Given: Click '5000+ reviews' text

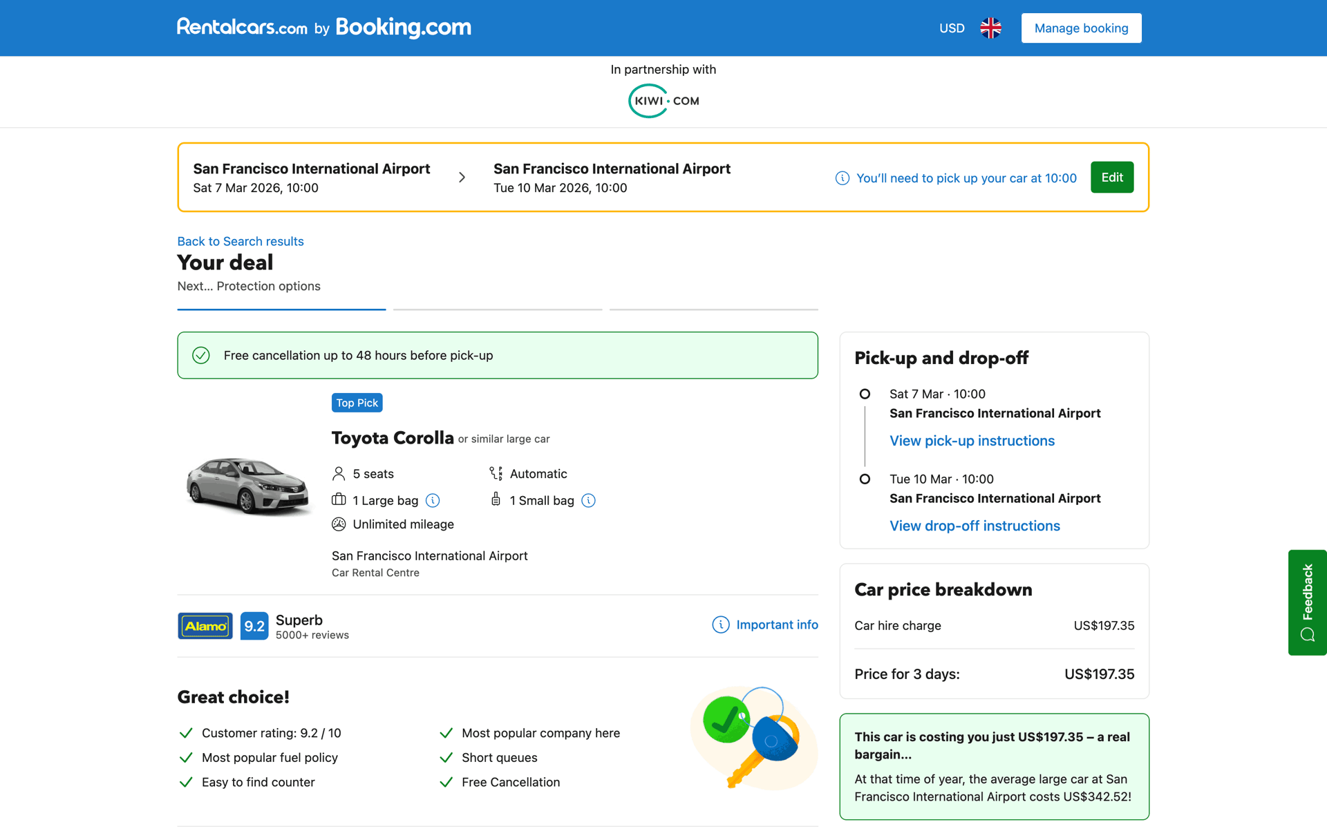Looking at the screenshot, I should point(312,635).
